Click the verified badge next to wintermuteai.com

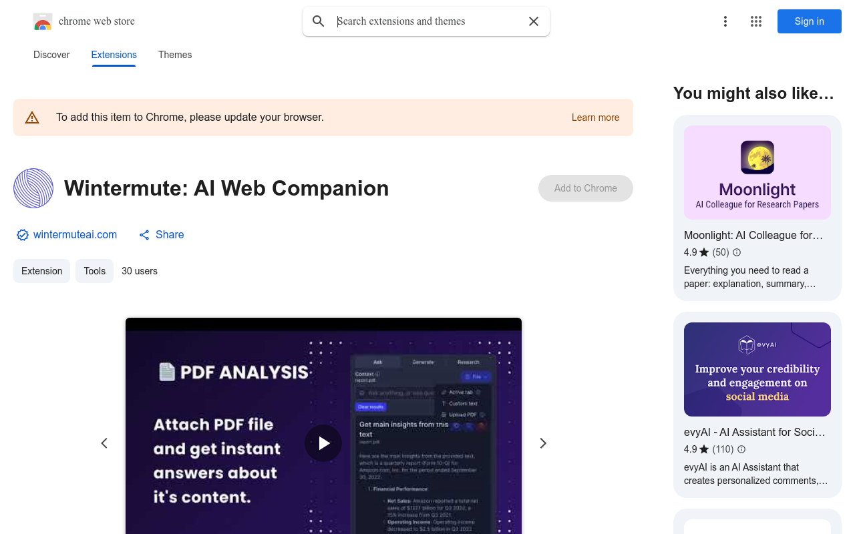click(x=23, y=235)
